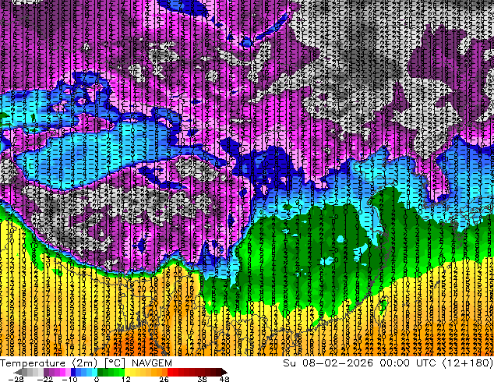
Task: Click the '-10' legend value
Action: [69, 379]
